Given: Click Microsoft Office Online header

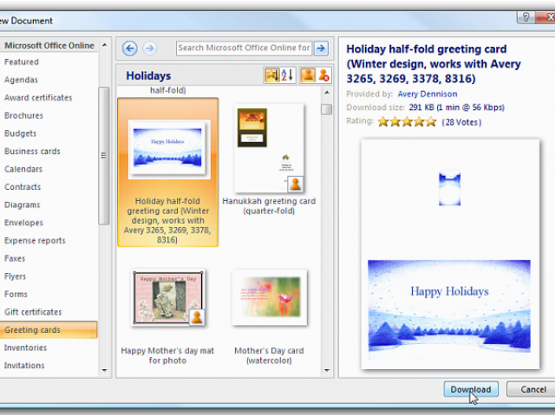Looking at the screenshot, I should (x=49, y=45).
